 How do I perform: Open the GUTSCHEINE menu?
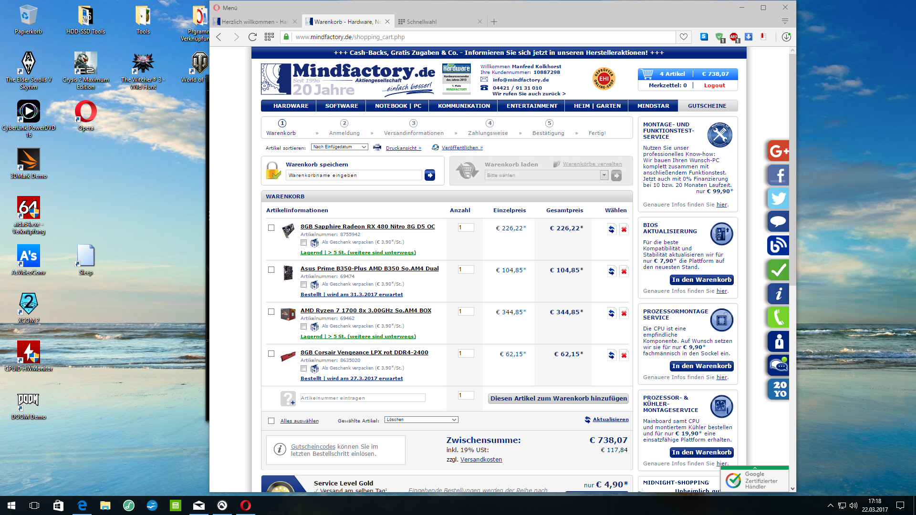707,106
